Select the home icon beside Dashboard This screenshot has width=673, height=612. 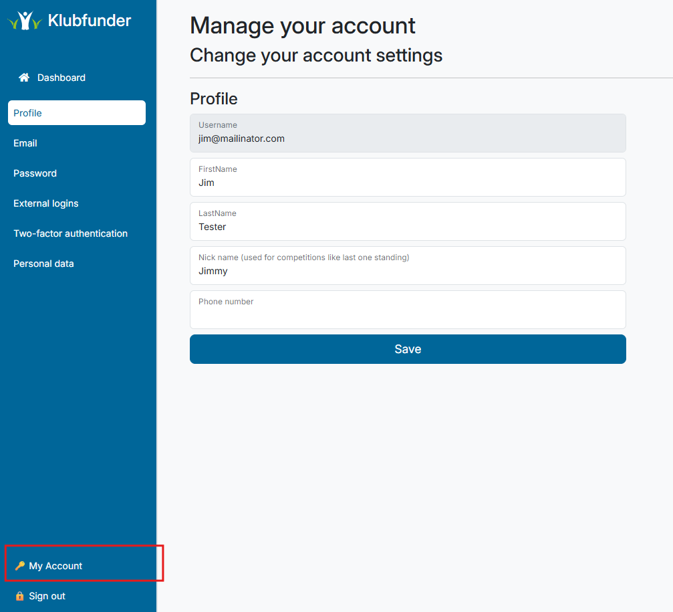click(24, 77)
